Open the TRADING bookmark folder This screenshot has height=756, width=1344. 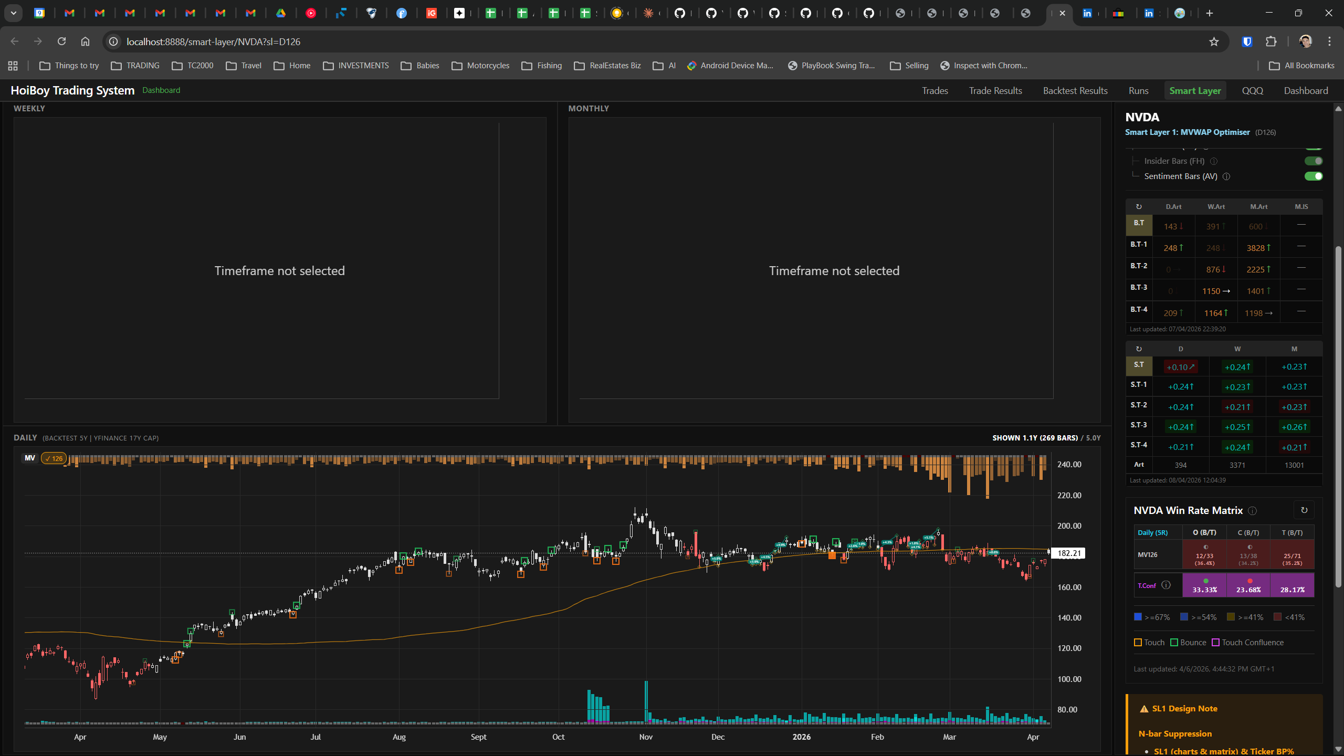click(x=135, y=66)
